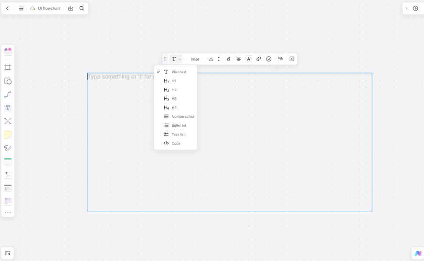Select the Pen drawing tool

click(x=8, y=148)
